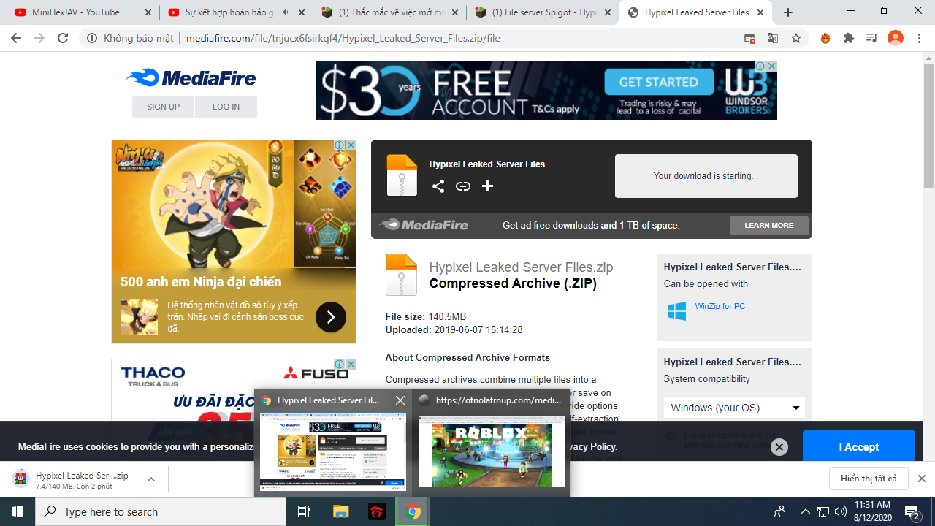The image size is (935, 526).
Task: Click the volume icon in the system tray
Action: (840, 511)
